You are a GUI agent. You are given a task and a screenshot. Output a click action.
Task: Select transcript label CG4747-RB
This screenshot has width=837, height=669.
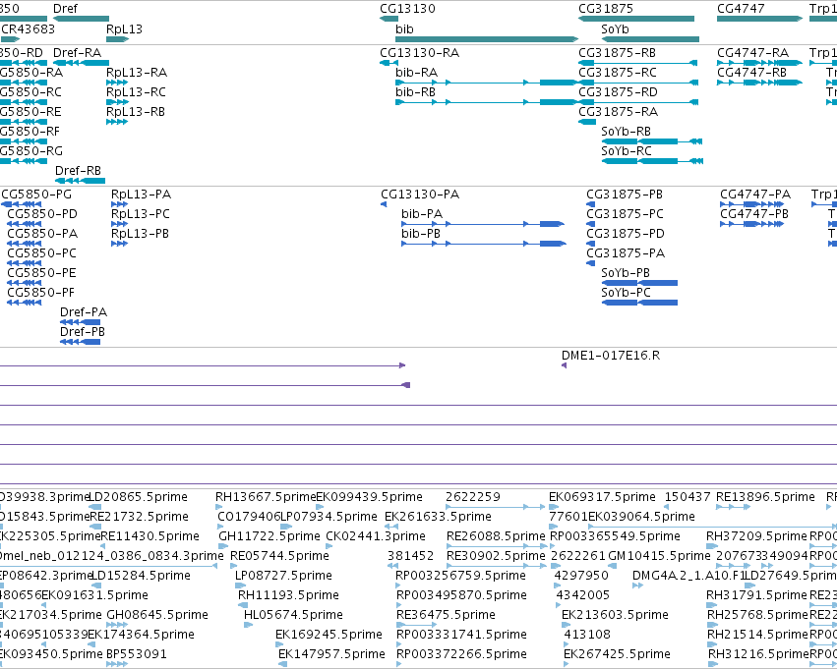[x=751, y=73]
